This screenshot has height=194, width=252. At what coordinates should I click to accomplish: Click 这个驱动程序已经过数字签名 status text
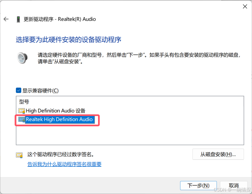(61, 154)
